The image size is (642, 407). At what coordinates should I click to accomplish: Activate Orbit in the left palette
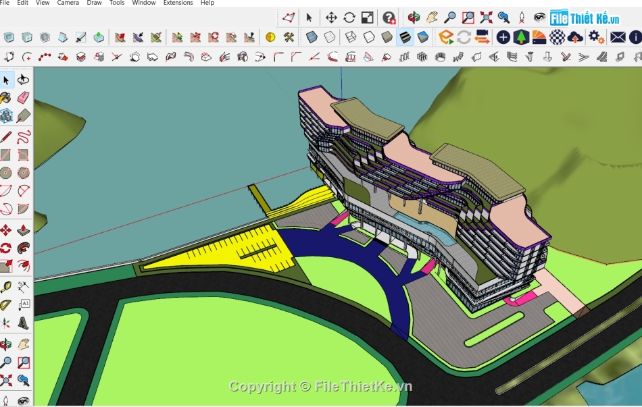(5, 344)
